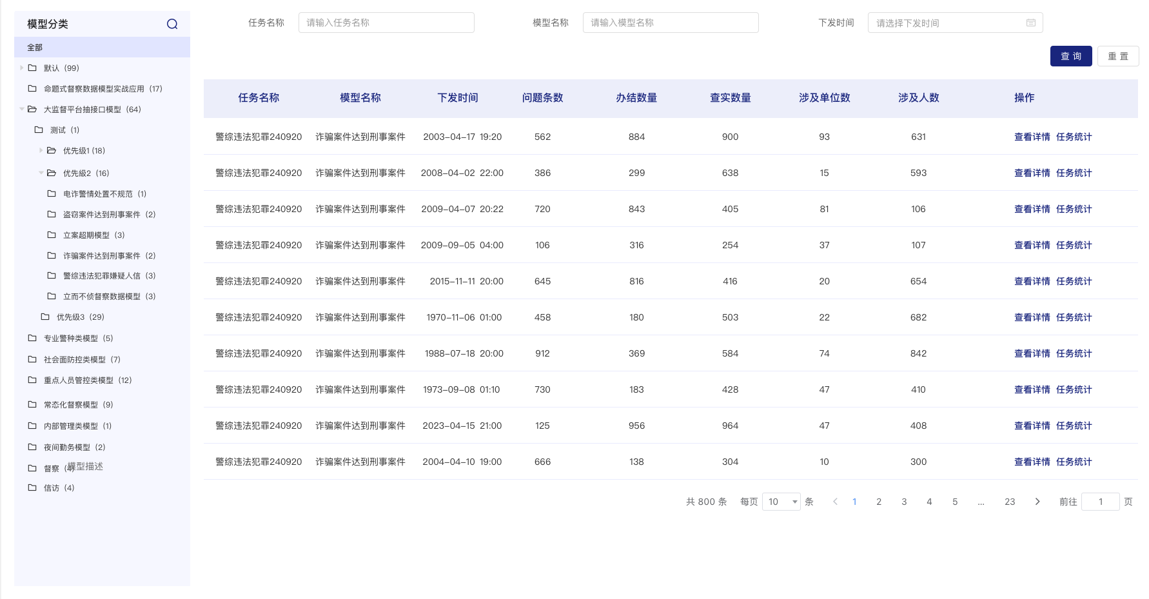The height and width of the screenshot is (599, 1149).
Task: Open 查看详情 for the first table row
Action: pyautogui.click(x=1032, y=137)
